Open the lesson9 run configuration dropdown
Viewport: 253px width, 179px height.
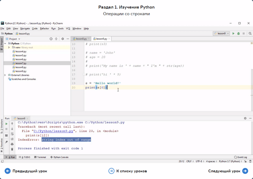(x=221, y=34)
